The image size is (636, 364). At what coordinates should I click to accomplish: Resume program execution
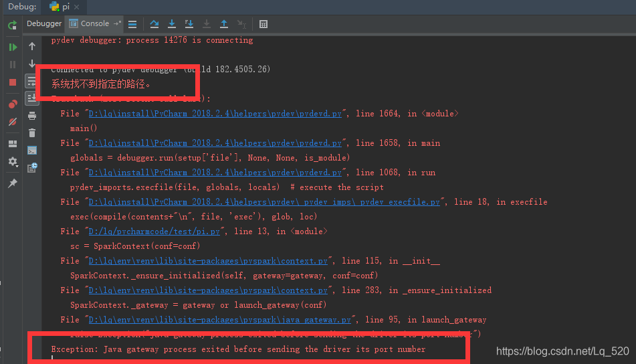click(13, 47)
